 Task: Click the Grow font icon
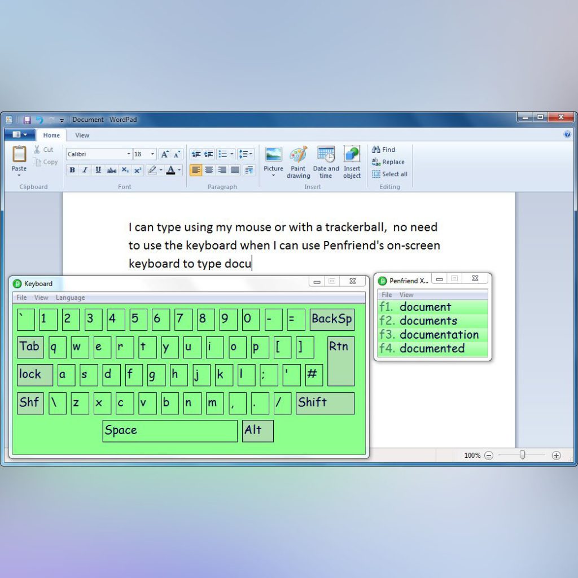[x=165, y=154]
